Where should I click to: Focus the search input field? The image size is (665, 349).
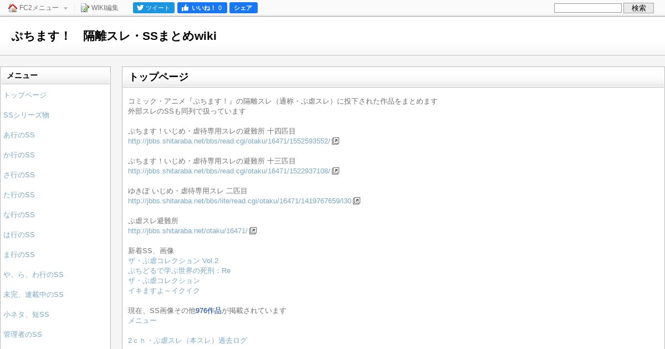coord(588,8)
